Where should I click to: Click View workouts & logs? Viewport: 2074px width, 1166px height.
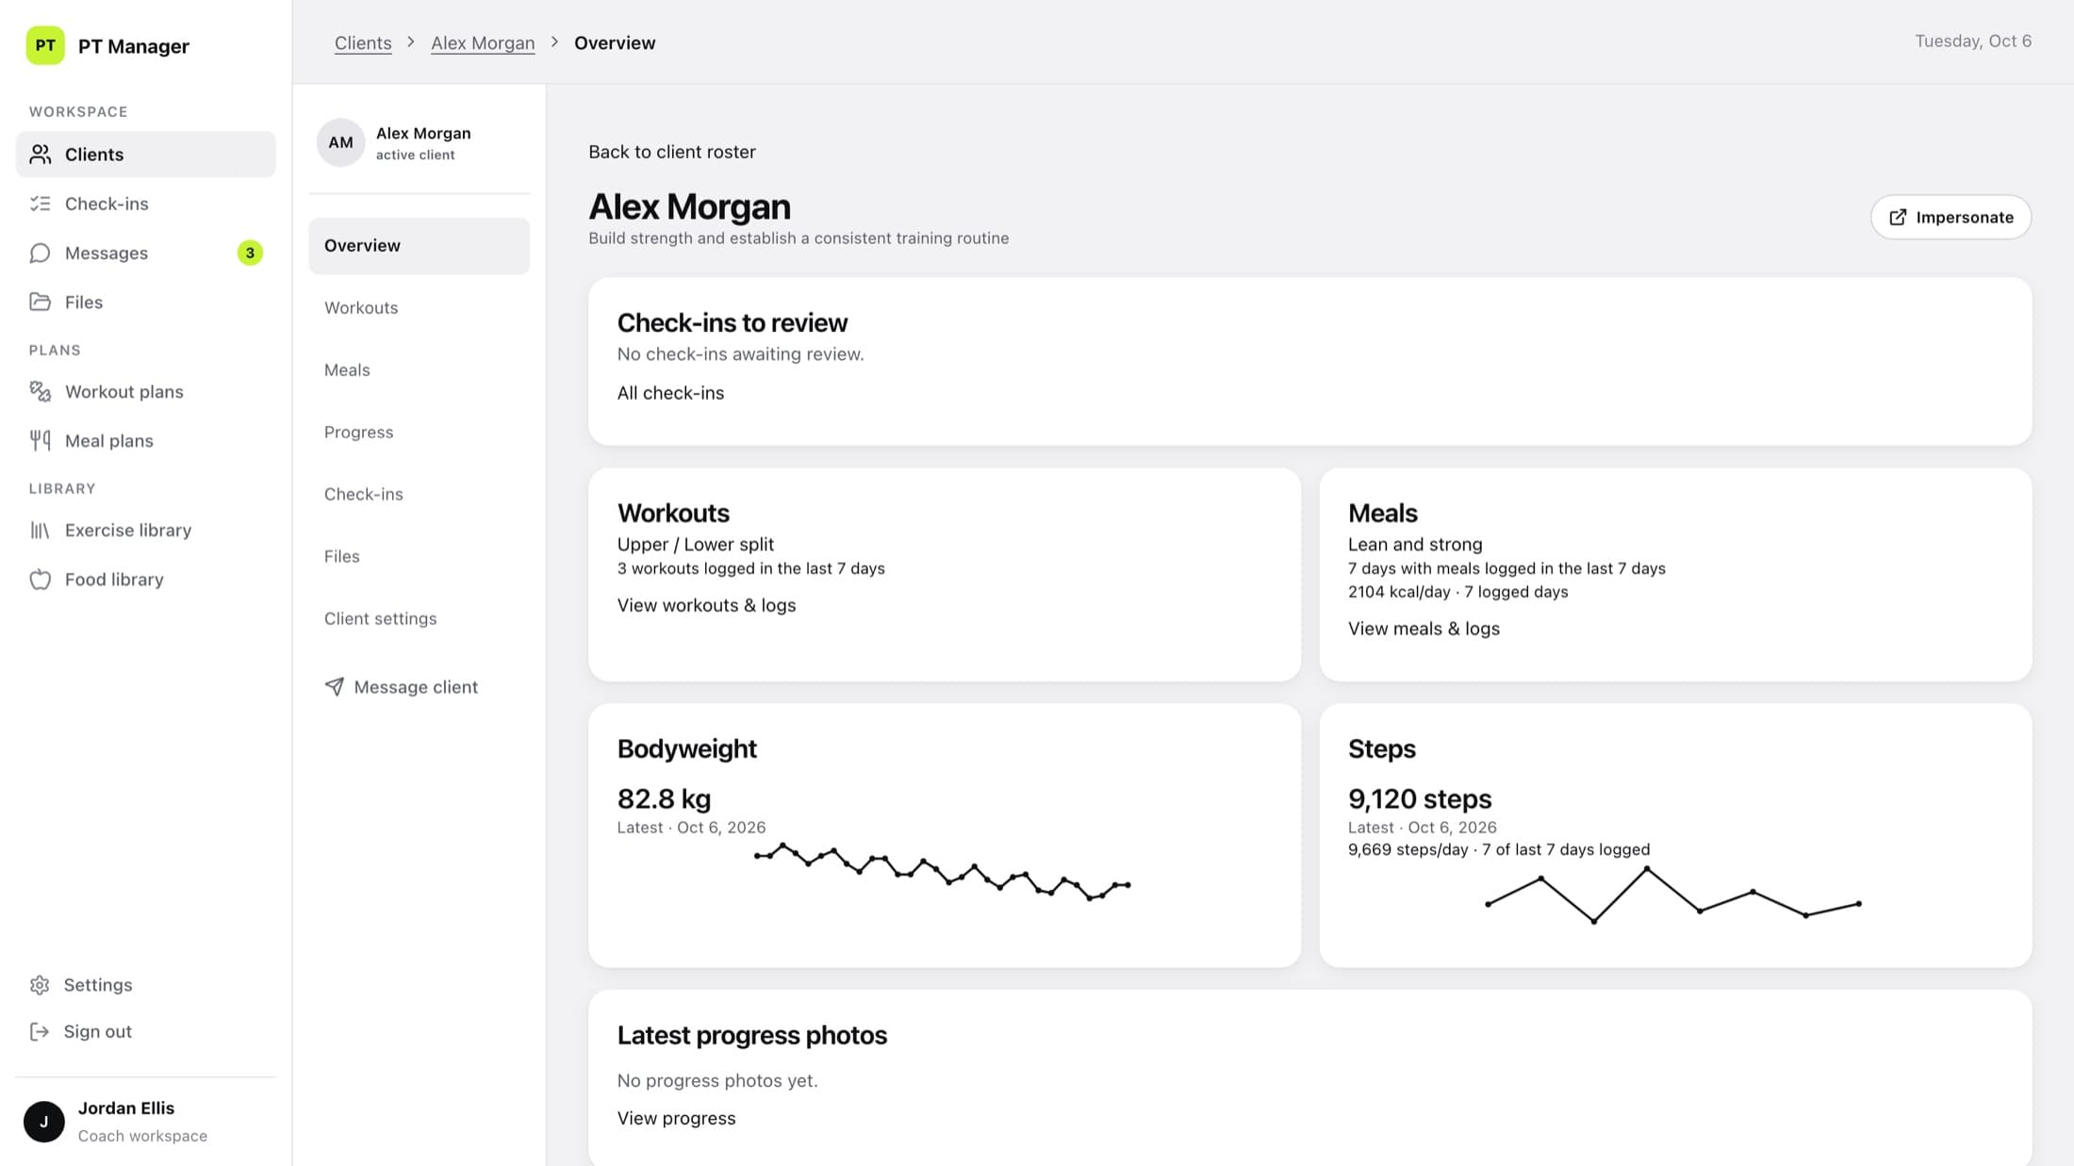coord(706,605)
